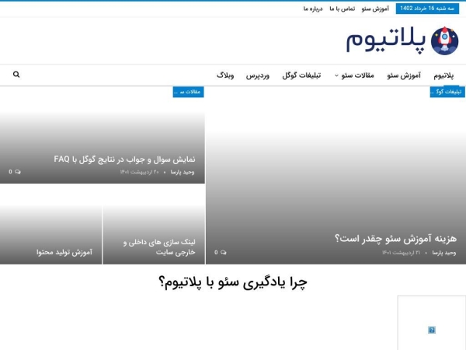Open article لینک سازی های داخلی و خارجی
The width and height of the screenshot is (466, 350).
pyautogui.click(x=159, y=247)
